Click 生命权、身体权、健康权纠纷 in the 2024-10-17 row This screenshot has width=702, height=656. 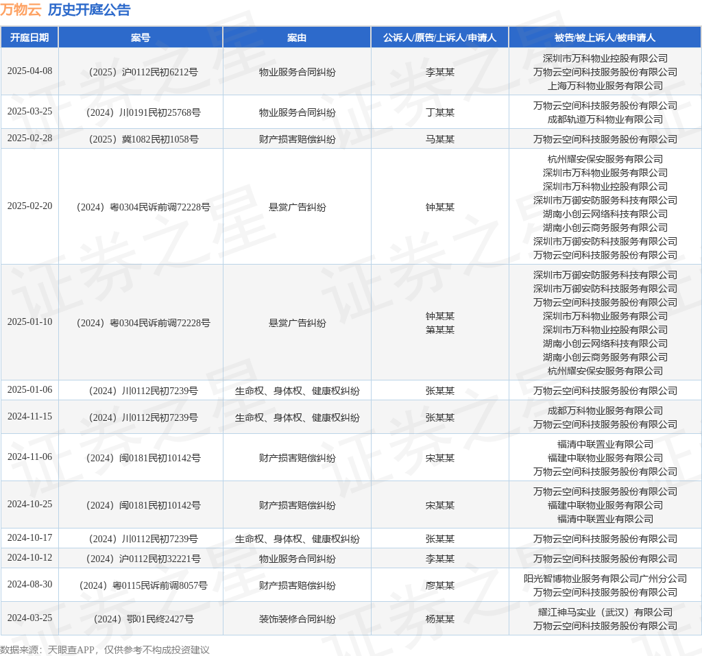pyautogui.click(x=297, y=539)
